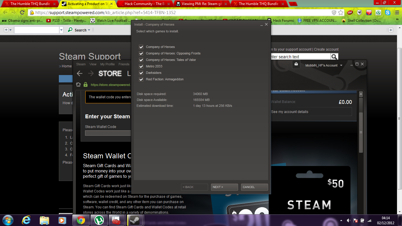Bookmark this page with the star icon
The width and height of the screenshot is (402, 226).
(x=340, y=13)
